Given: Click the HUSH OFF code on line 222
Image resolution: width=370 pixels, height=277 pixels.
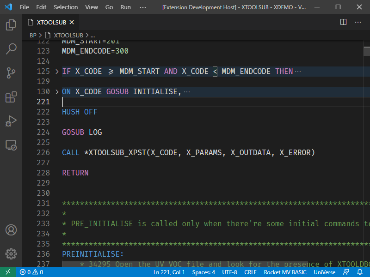Looking at the screenshot, I should click(x=80, y=112).
